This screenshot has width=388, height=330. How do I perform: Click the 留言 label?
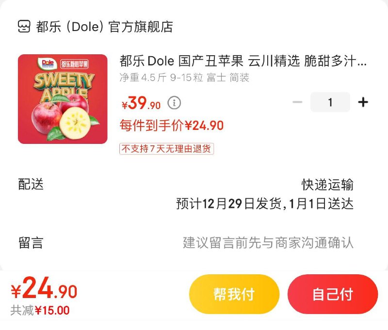point(31,242)
